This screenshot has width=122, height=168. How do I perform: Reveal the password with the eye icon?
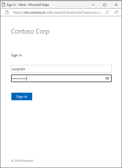[x=107, y=79]
